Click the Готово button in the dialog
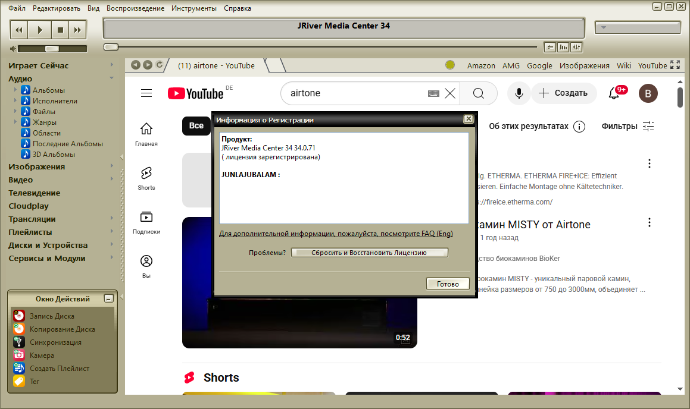The width and height of the screenshot is (690, 409). [448, 284]
